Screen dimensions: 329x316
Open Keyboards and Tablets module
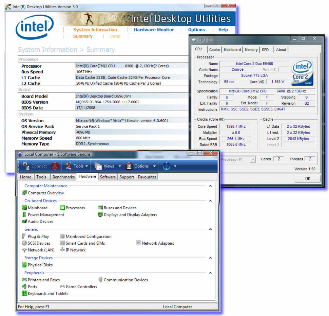pos(45,294)
